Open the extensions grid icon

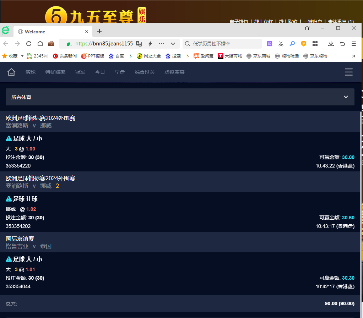click(315, 44)
